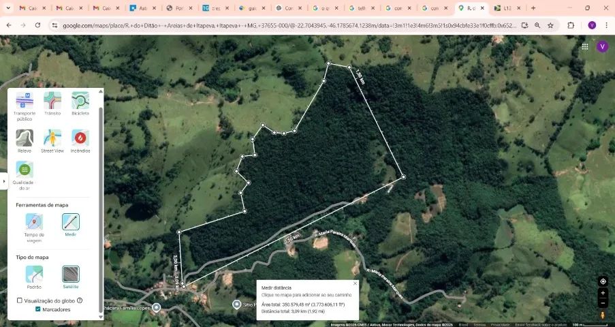Viewport: 615px width, 327px height.
Task: Close the L13 tab
Action: 518,8
